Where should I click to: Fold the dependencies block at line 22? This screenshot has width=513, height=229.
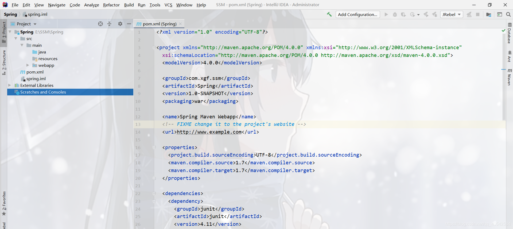pyautogui.click(x=154, y=193)
